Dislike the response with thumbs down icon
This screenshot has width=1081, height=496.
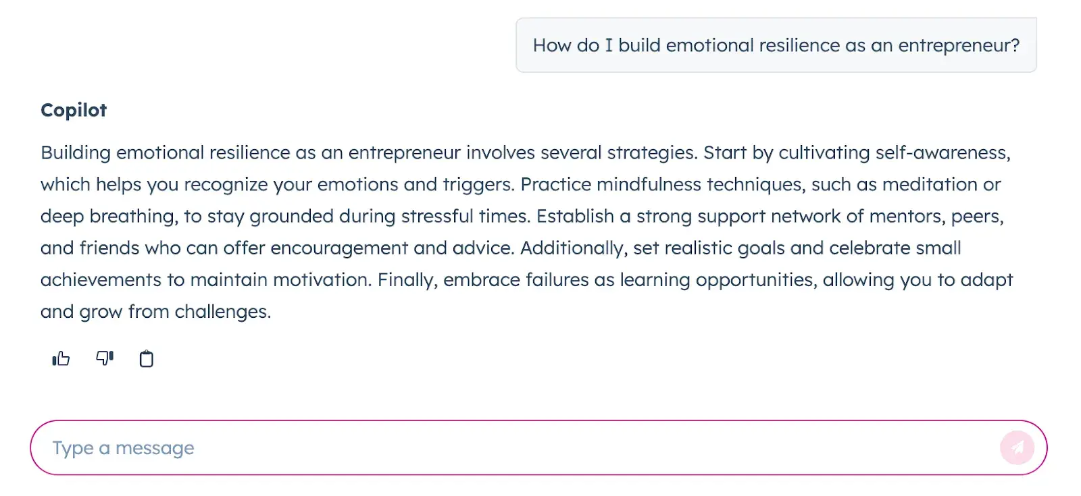pos(105,358)
